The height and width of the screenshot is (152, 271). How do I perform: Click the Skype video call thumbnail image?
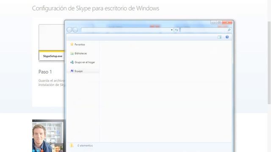point(48,136)
